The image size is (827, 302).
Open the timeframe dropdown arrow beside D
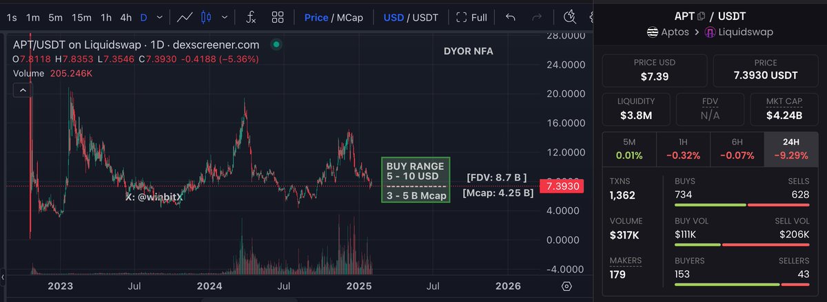point(160,17)
